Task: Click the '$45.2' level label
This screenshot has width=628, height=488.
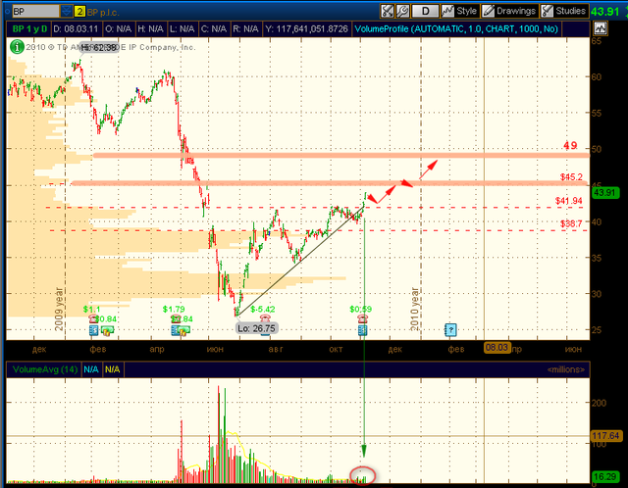Action: point(571,176)
